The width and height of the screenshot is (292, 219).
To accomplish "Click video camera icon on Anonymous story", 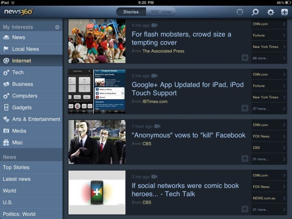I will click(x=157, y=126).
